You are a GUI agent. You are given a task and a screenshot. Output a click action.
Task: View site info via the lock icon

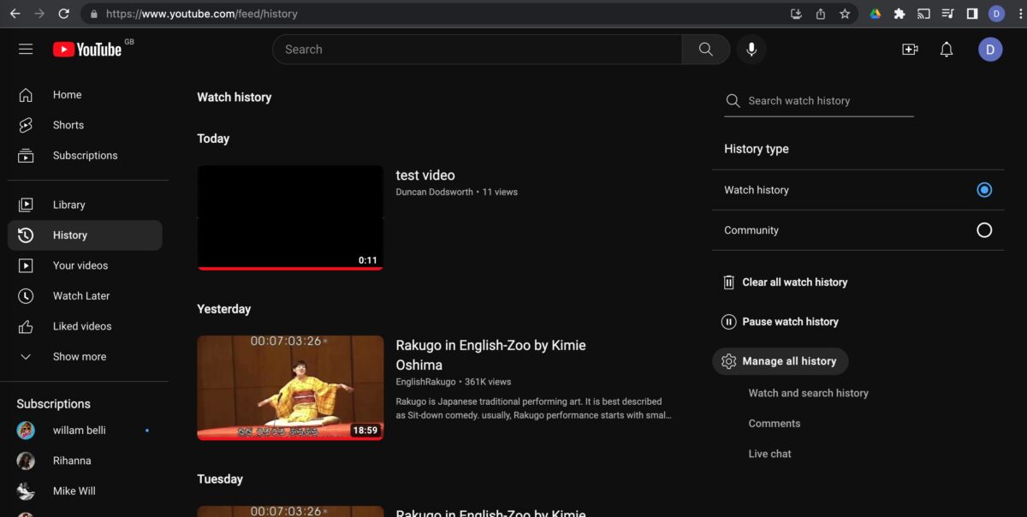tap(93, 14)
